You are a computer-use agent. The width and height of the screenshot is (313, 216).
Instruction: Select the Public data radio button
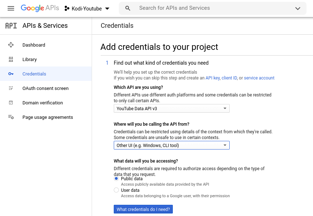pos(116,179)
